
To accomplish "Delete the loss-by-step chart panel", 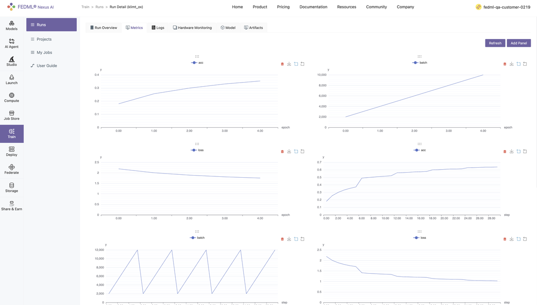I will point(505,239).
